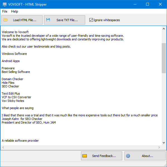Click the 'President and Director of SEO' line
The image size is (167, 167).
(x=29, y=122)
